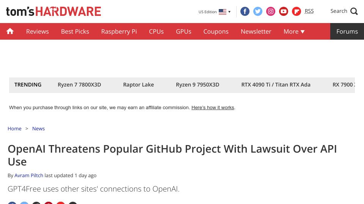The width and height of the screenshot is (364, 204).
Task: Select trending topic Ryzen 7 7800X3D
Action: click(x=79, y=85)
